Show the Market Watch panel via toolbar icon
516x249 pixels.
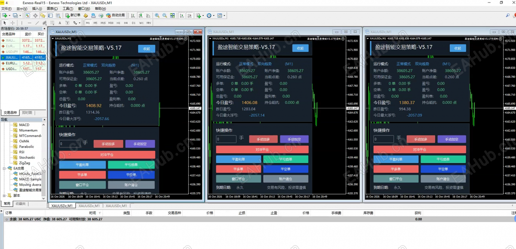27,15
